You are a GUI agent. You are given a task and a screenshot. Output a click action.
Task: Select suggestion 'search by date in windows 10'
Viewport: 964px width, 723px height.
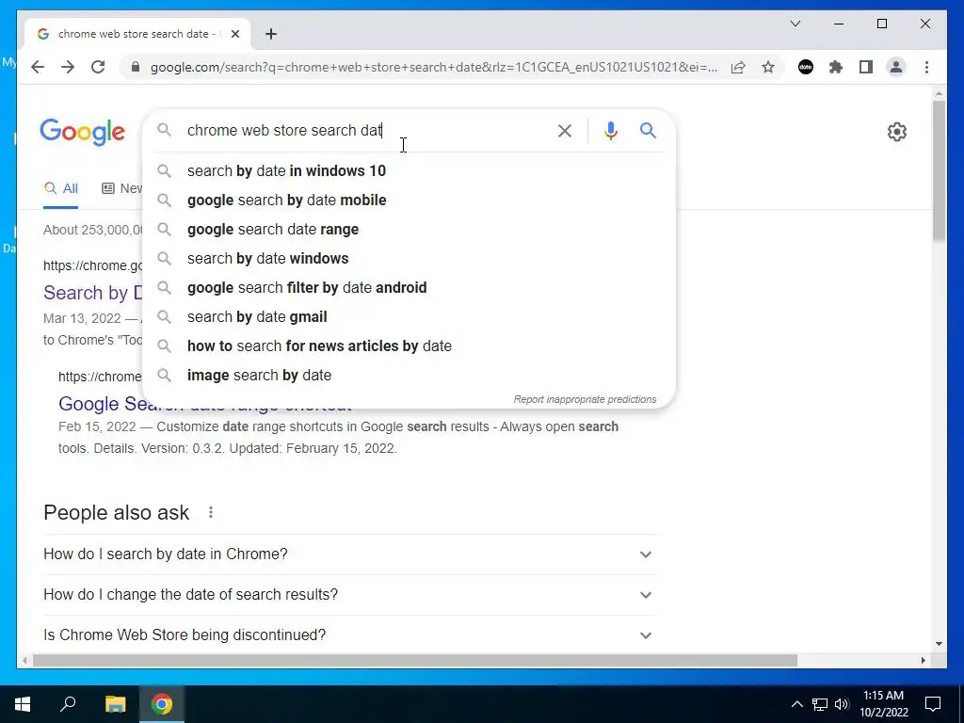point(409,171)
